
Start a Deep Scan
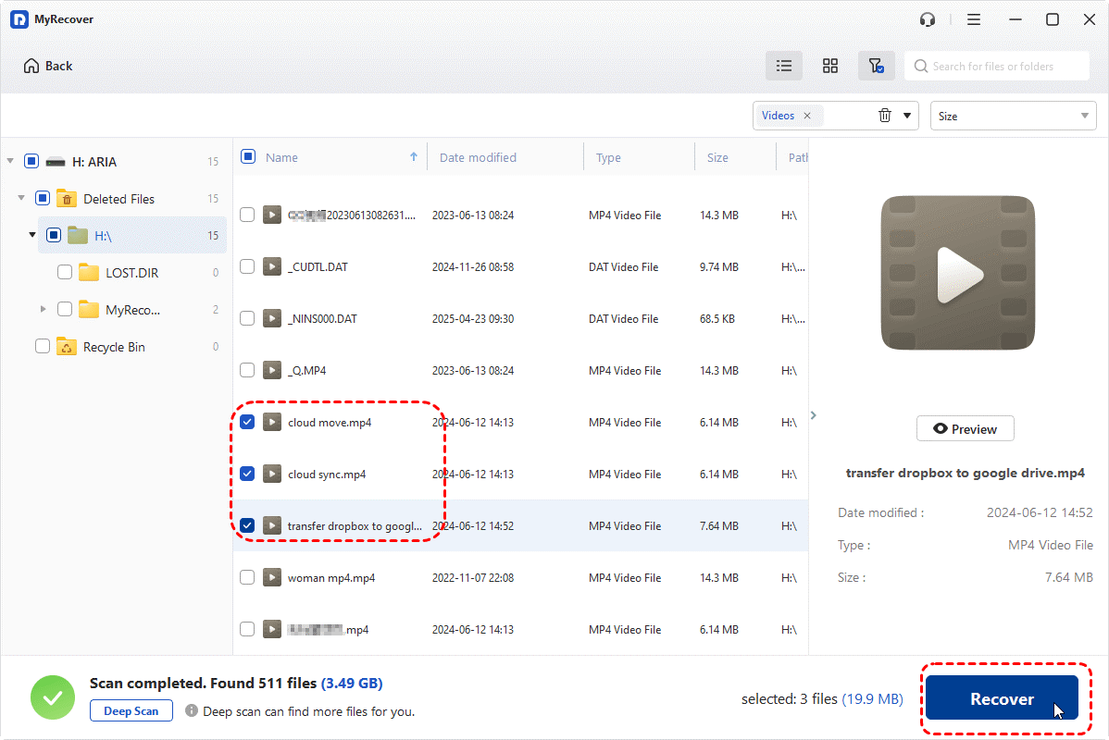[131, 711]
